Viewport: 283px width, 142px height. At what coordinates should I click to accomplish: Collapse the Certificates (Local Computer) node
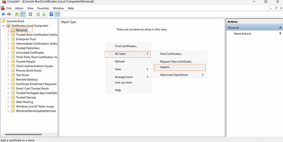tap(3, 26)
